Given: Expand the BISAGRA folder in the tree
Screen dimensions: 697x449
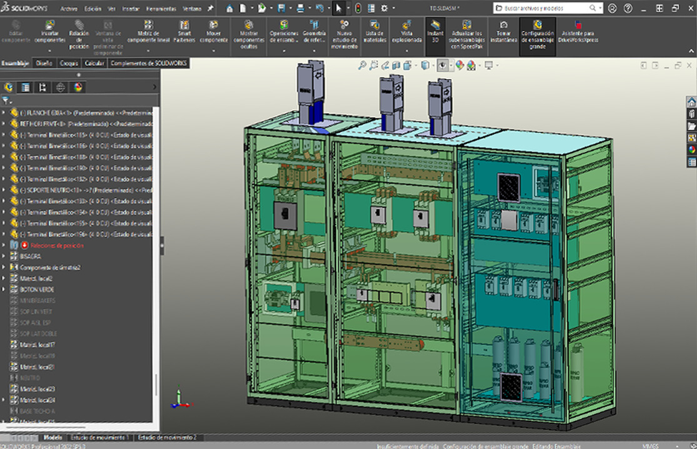Looking at the screenshot, I should [4, 256].
